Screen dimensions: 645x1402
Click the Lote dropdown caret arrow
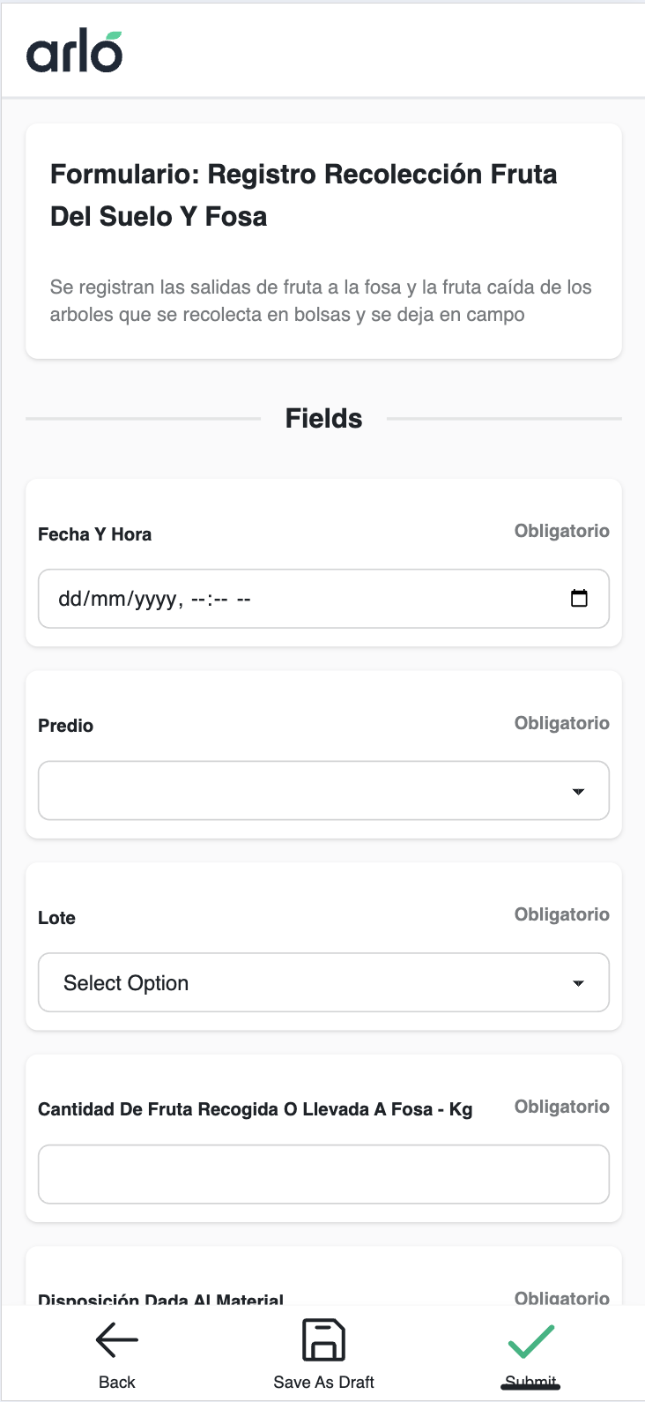point(578,983)
